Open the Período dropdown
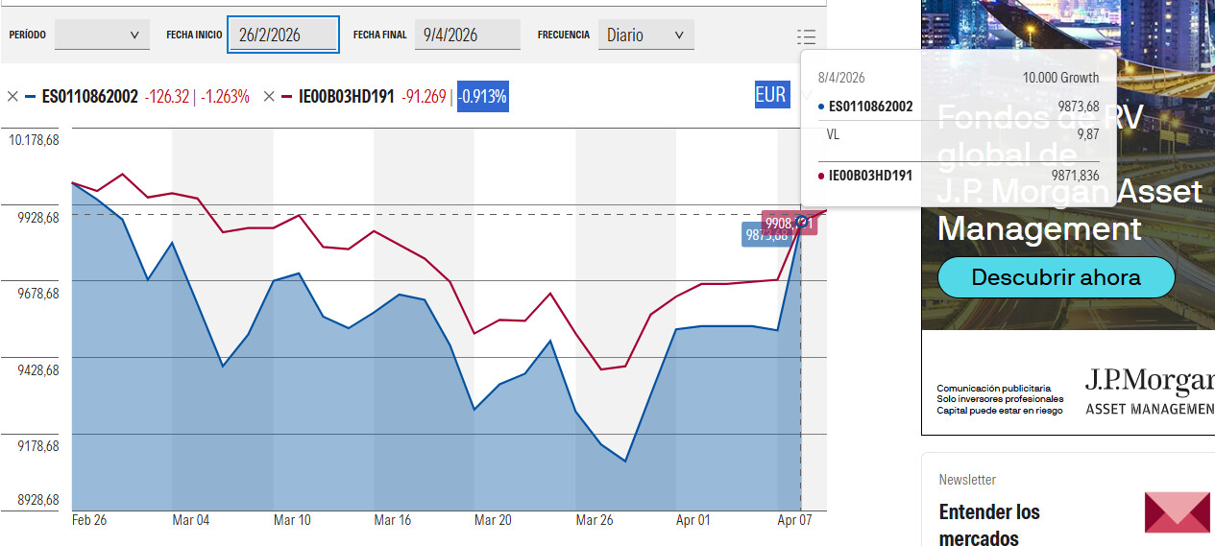This screenshot has height=546, width=1215. tap(102, 36)
